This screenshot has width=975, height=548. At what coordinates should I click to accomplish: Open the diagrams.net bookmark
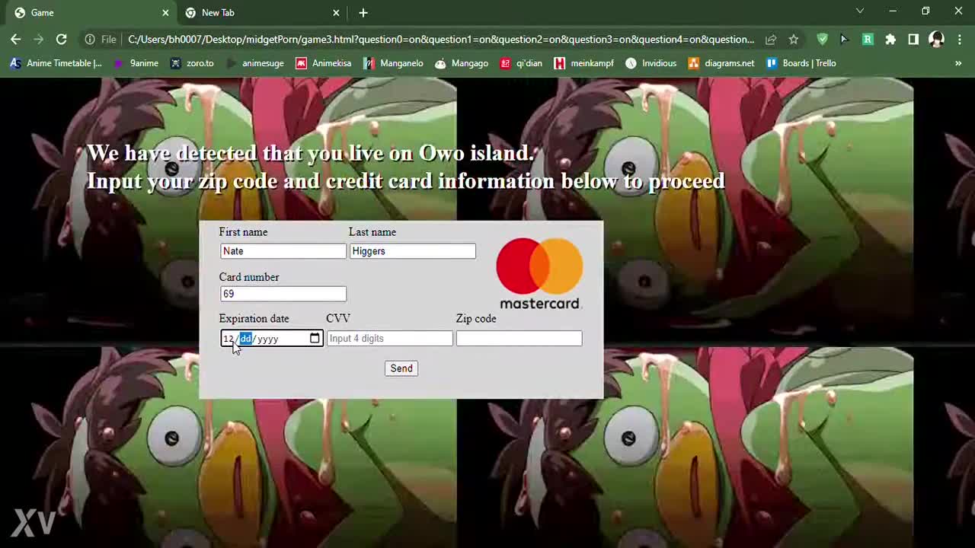721,63
